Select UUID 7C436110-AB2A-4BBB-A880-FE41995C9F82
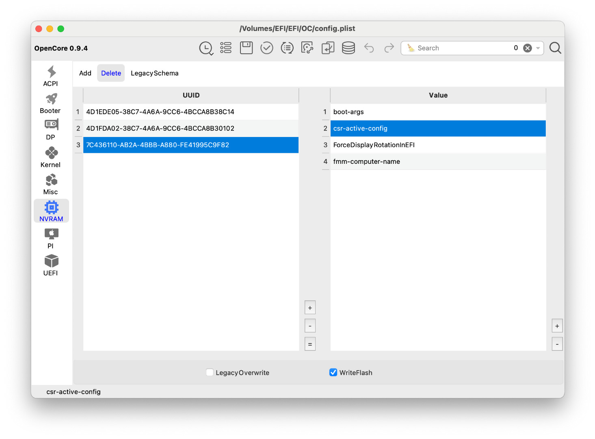The height and width of the screenshot is (439, 595). pos(191,145)
